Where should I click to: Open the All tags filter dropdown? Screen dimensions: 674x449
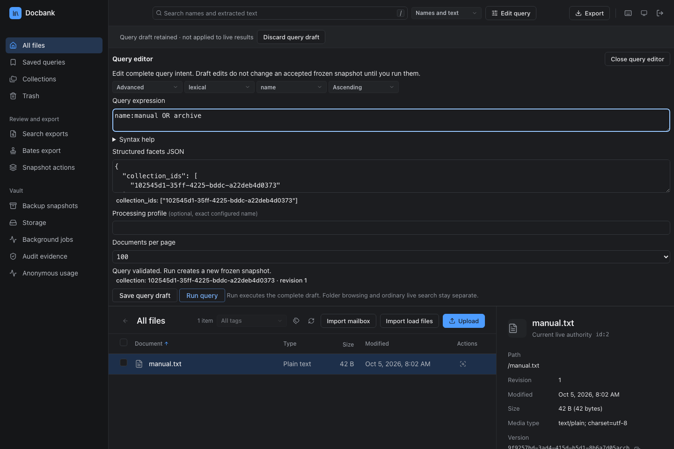click(252, 321)
